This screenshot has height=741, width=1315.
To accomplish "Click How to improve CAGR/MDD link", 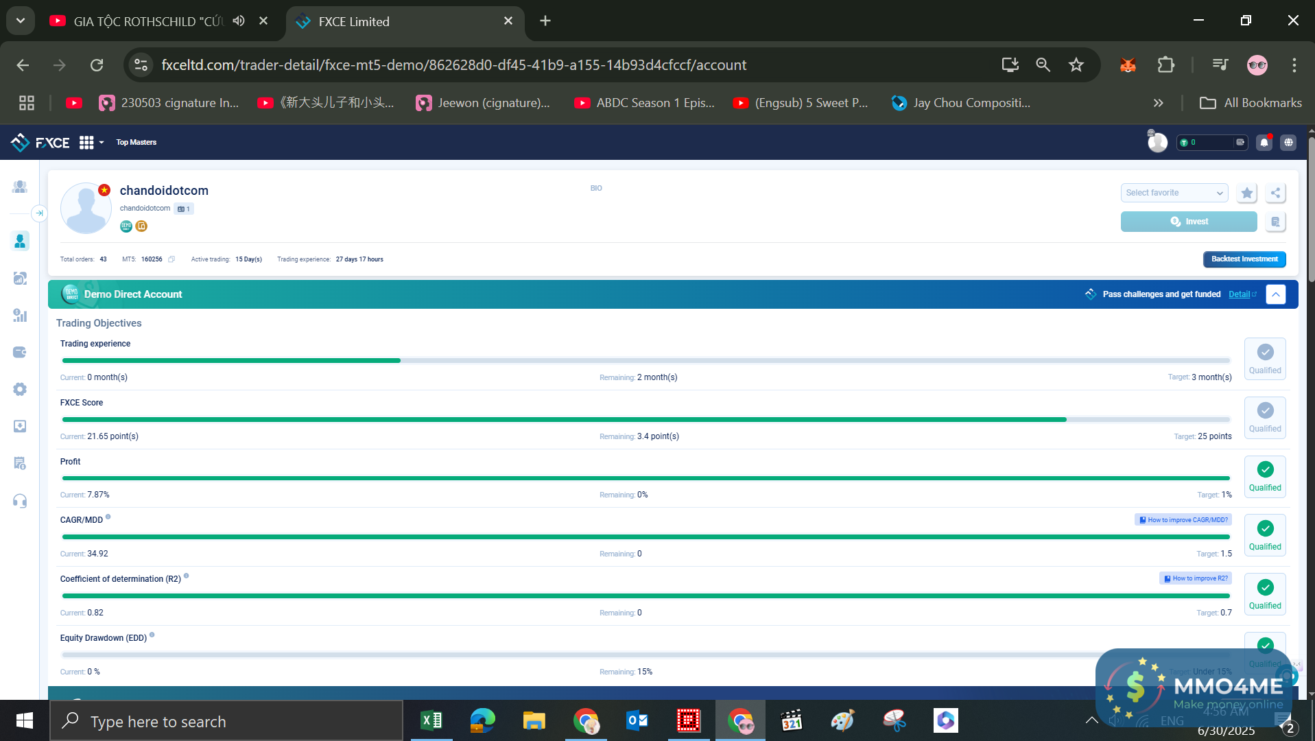I will 1183,520.
